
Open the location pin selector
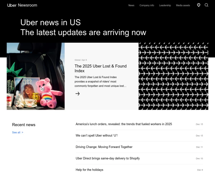tap(199, 5)
